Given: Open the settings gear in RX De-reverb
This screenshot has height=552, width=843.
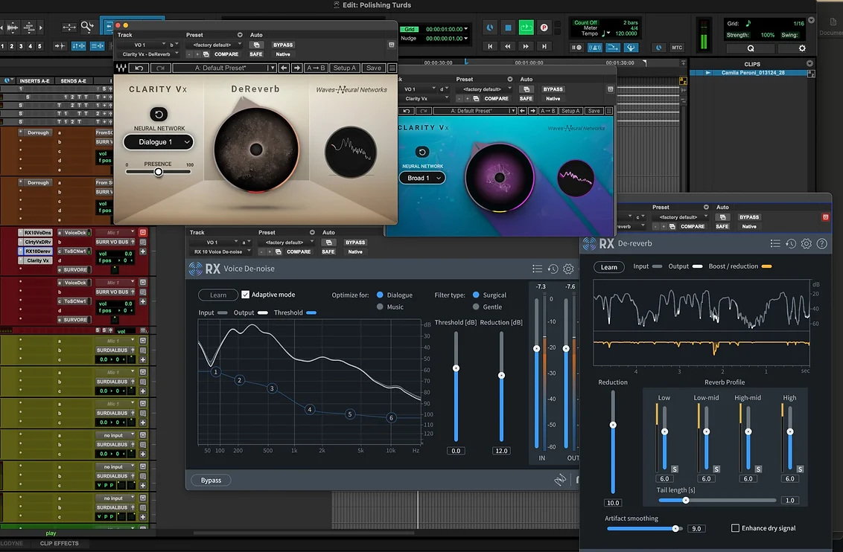Looking at the screenshot, I should (x=807, y=244).
